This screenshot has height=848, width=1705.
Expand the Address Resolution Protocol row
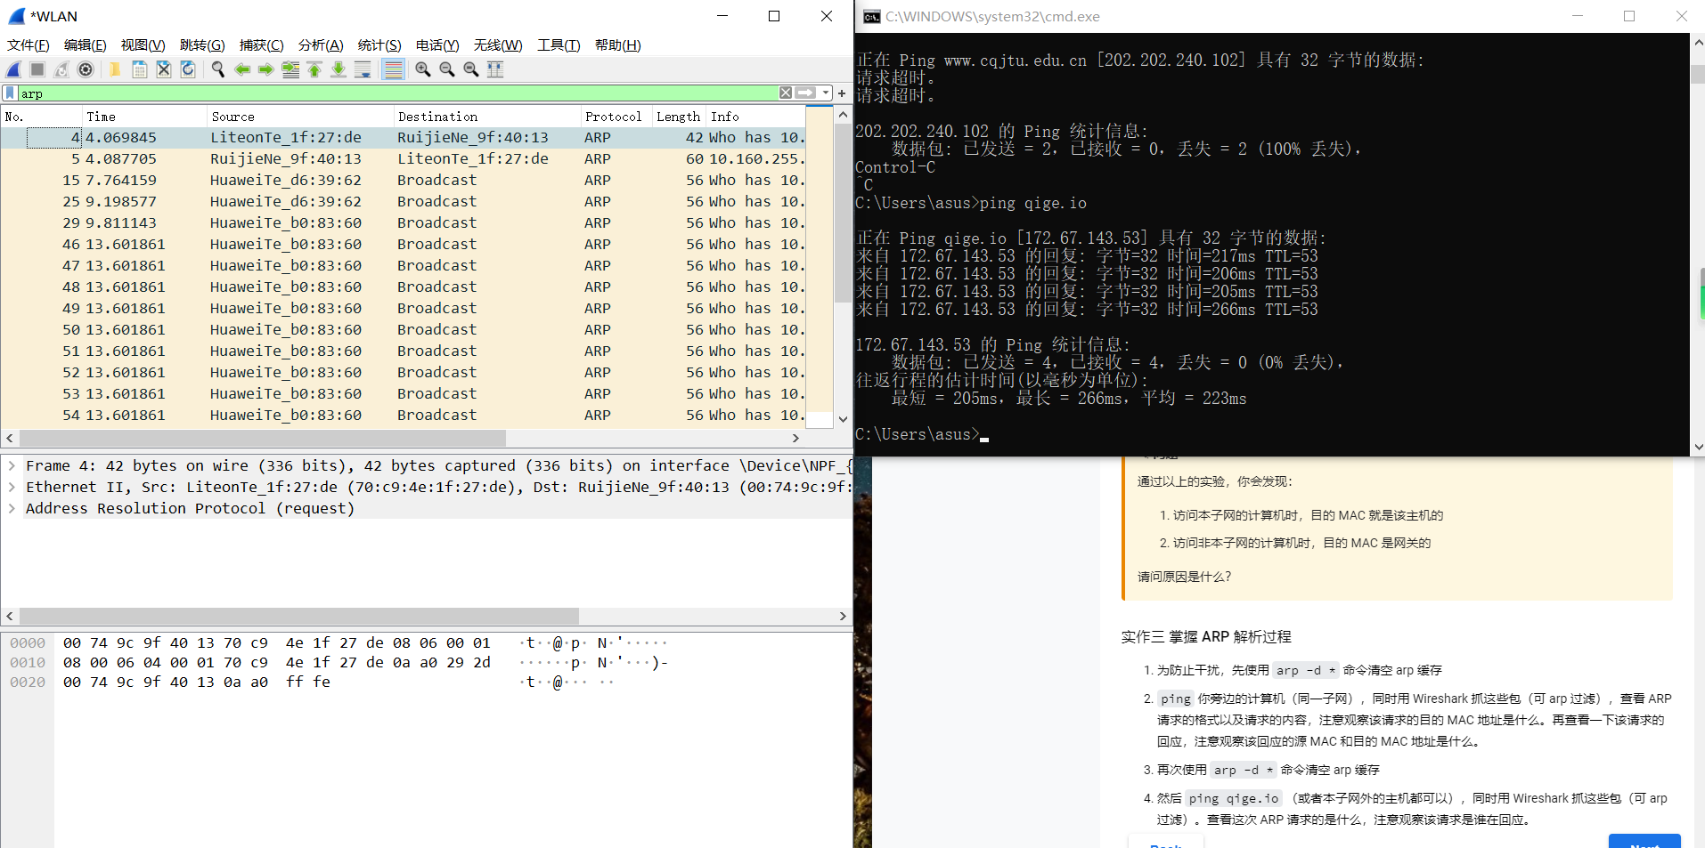point(12,508)
